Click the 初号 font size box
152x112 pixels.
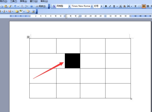click(97, 6)
